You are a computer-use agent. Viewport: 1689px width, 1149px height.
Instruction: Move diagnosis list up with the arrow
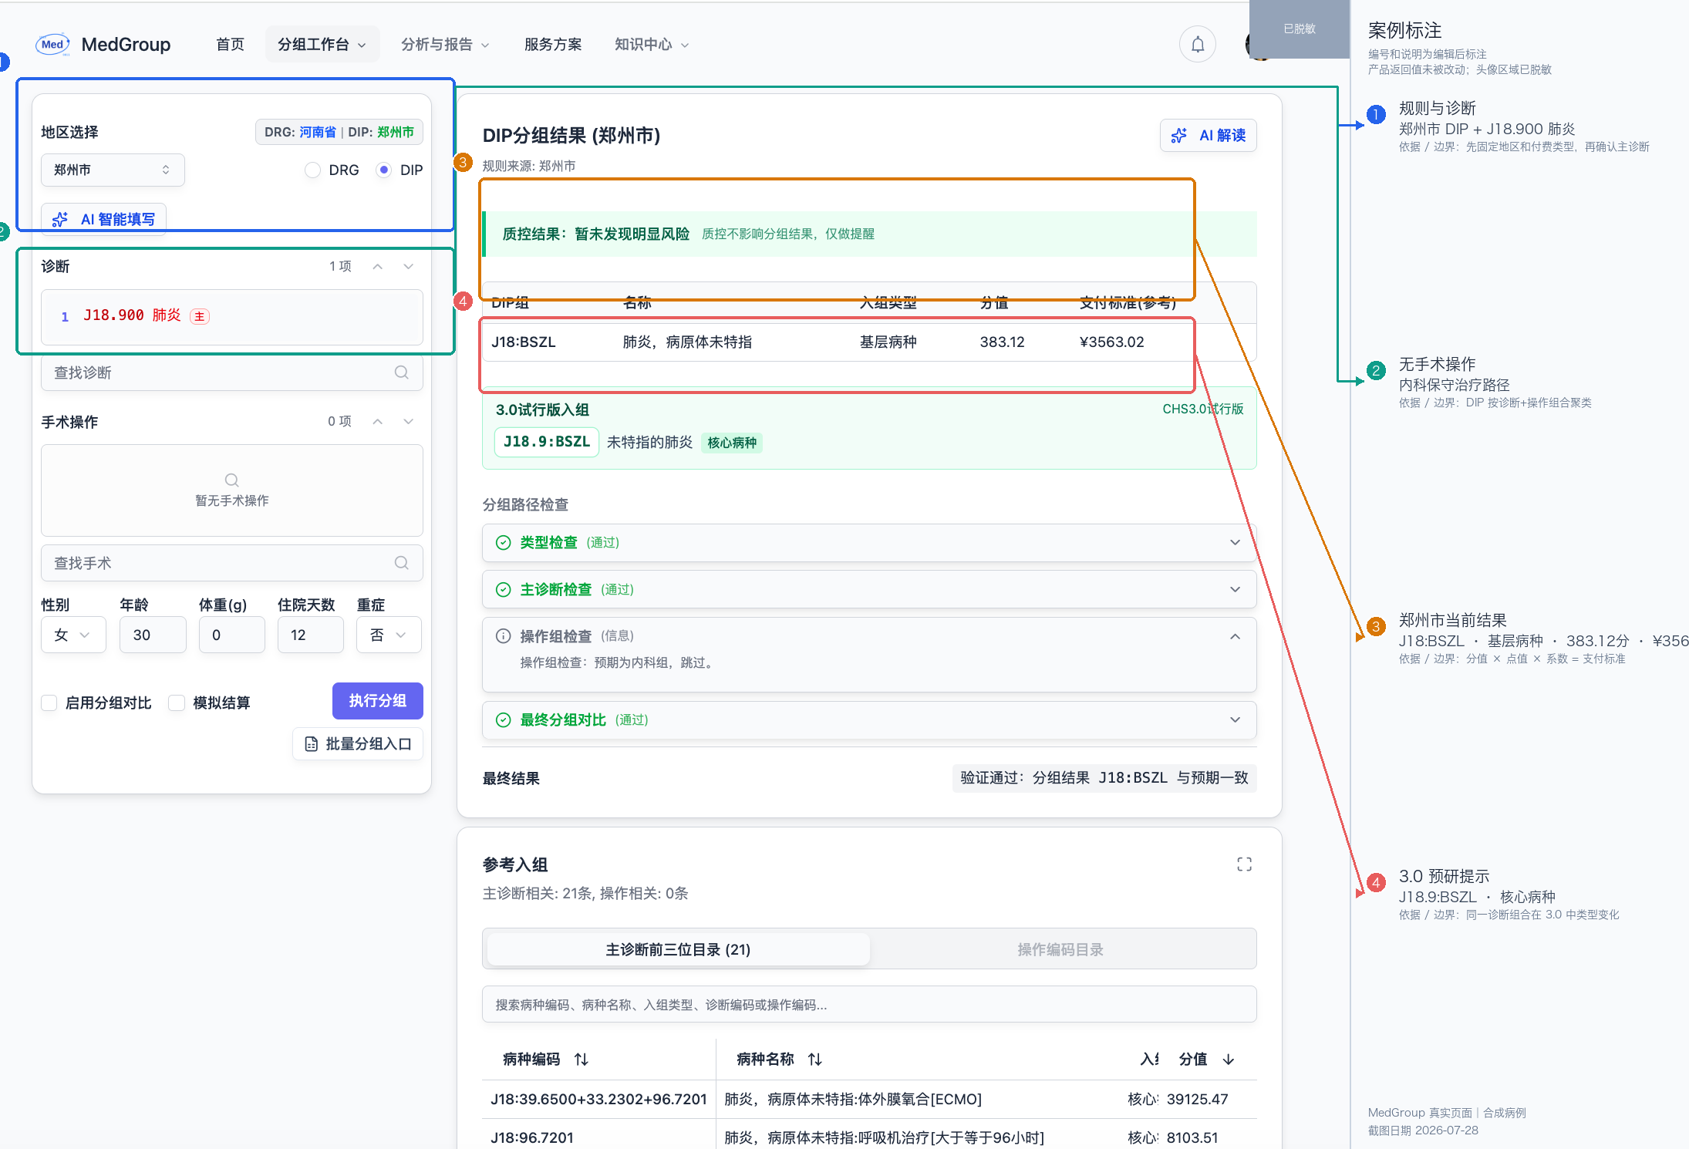(x=378, y=267)
